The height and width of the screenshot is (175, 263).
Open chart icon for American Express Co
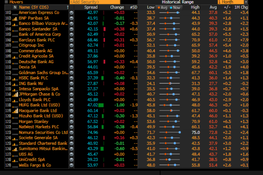[71, 13]
